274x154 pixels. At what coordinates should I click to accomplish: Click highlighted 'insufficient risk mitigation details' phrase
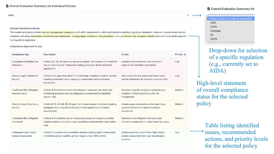coord(137,36)
